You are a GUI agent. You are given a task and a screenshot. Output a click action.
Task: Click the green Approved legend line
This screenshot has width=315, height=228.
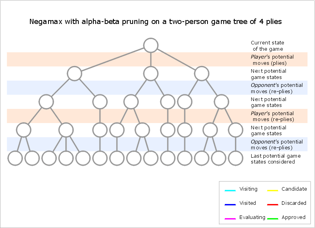[273, 219]
